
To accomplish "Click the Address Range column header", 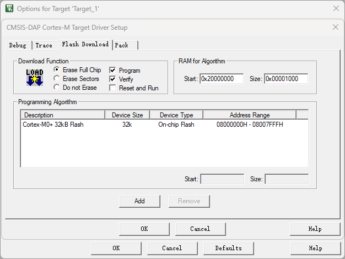I will click(x=250, y=115).
